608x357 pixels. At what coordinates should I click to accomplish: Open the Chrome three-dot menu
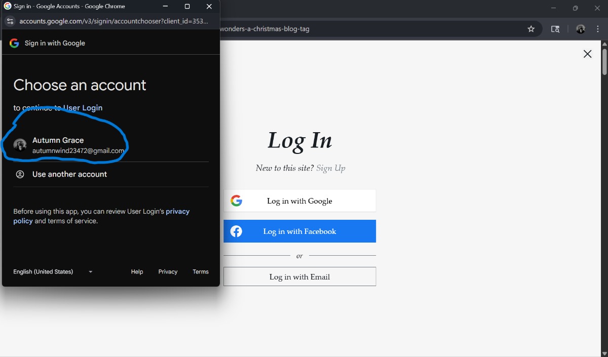[598, 29]
